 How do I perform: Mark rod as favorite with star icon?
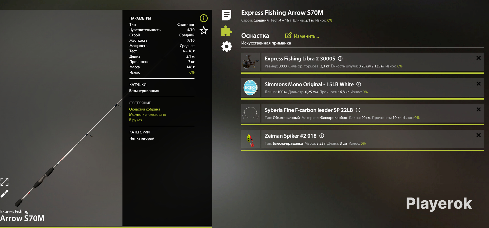[x=204, y=30]
